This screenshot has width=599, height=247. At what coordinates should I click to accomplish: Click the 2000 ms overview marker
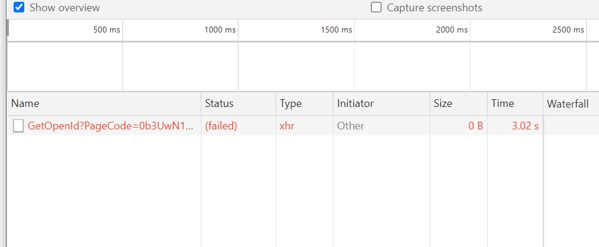point(452,30)
